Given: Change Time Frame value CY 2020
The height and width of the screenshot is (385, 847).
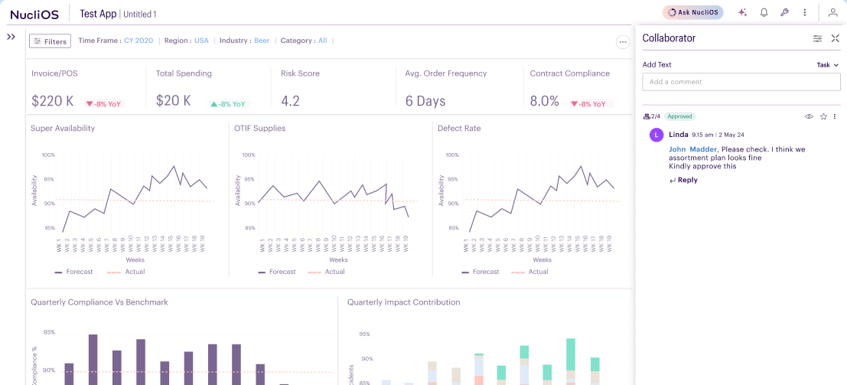Looking at the screenshot, I should click(138, 41).
